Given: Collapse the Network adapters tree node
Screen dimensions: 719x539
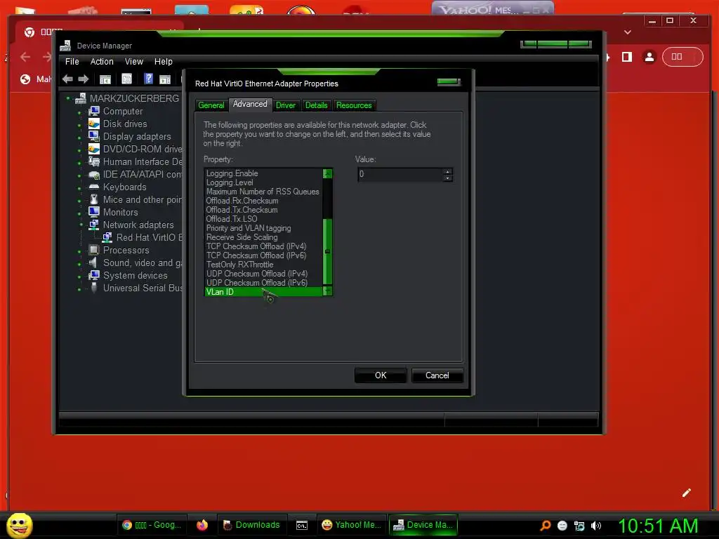Looking at the screenshot, I should point(81,225).
